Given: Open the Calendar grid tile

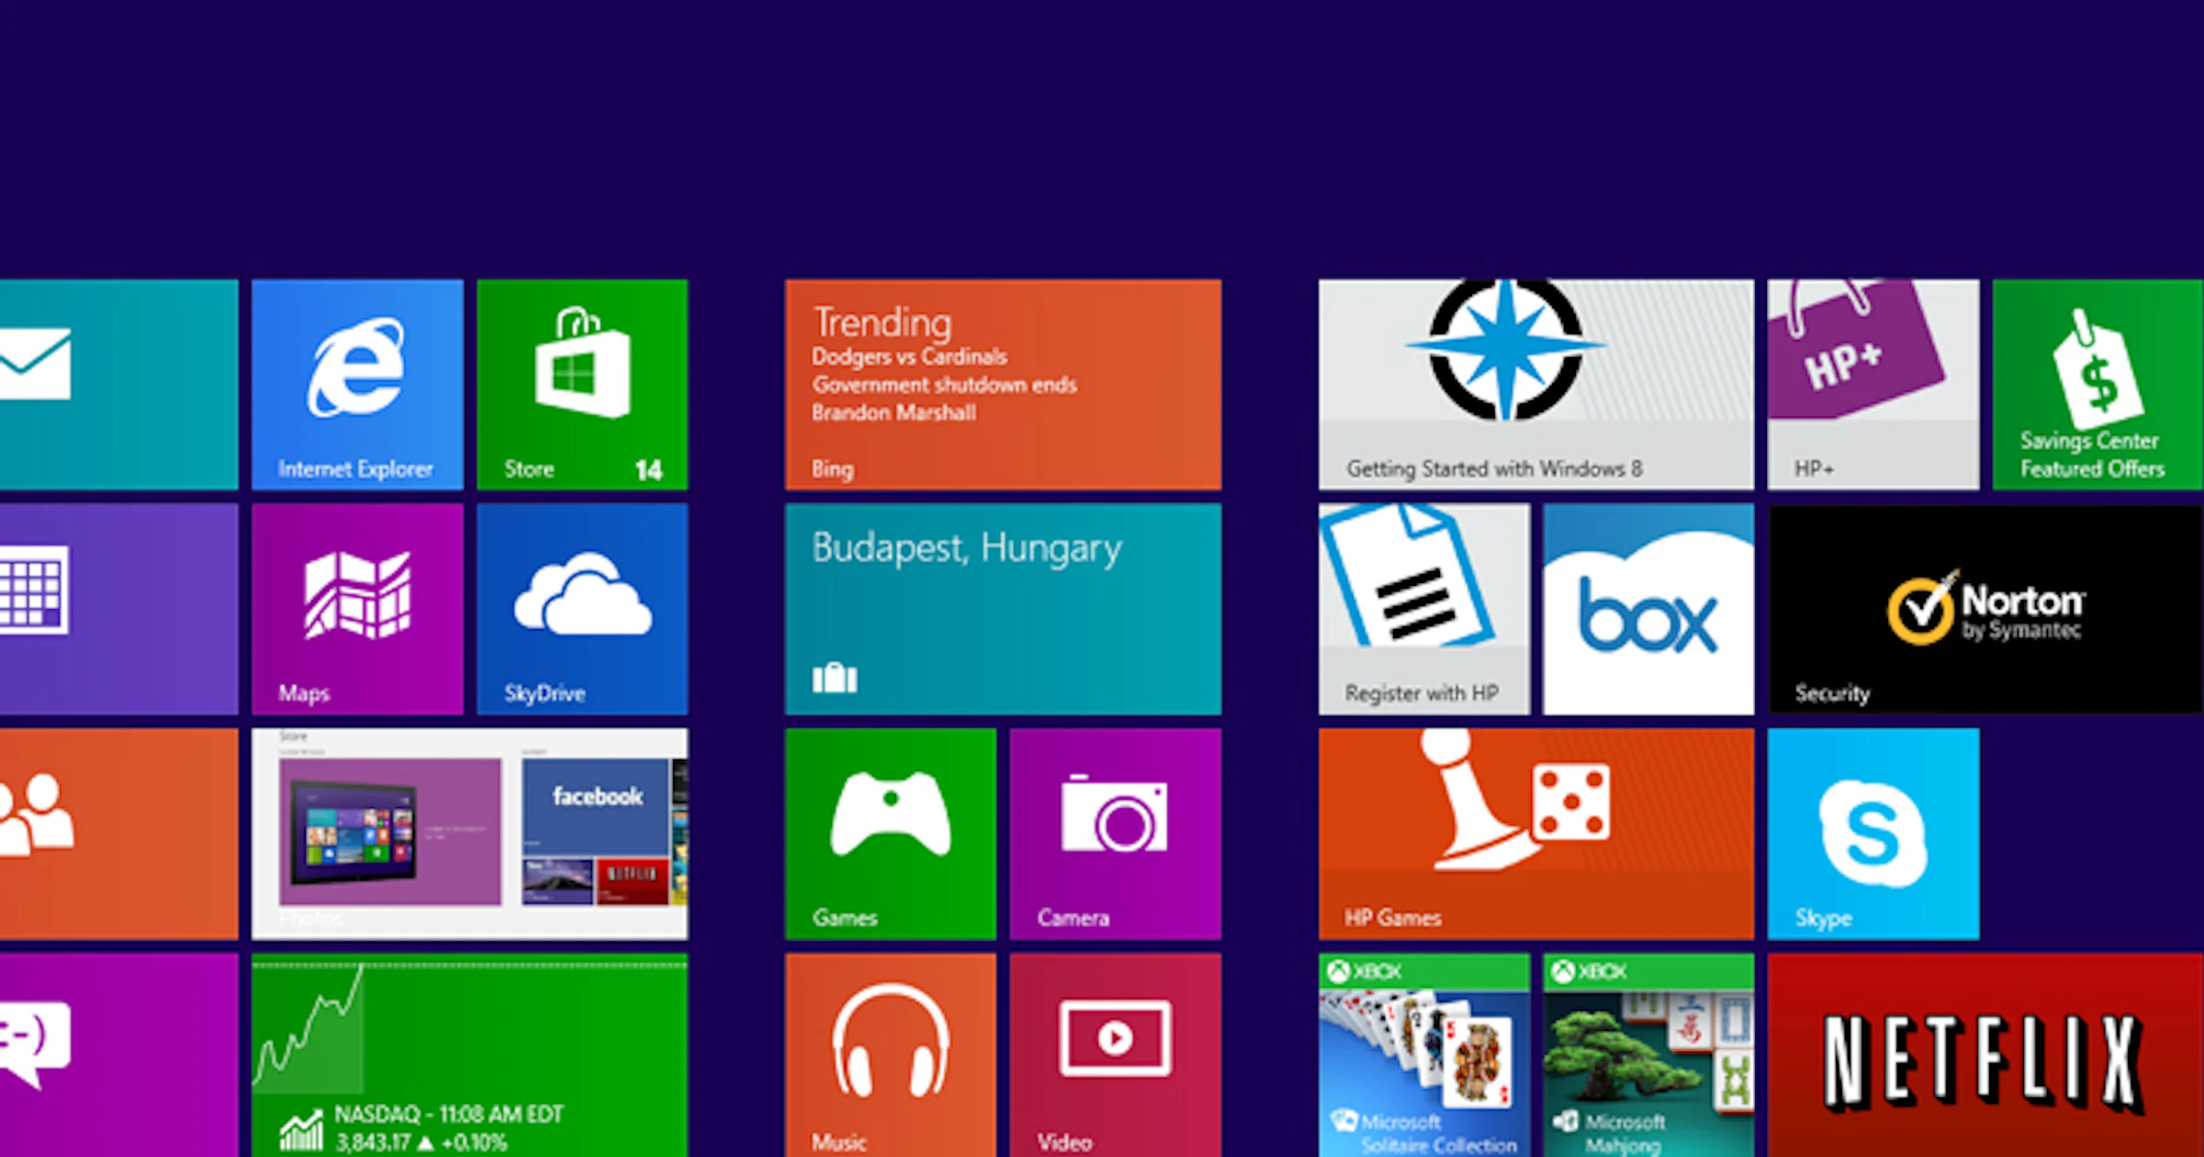Looking at the screenshot, I should [x=118, y=609].
